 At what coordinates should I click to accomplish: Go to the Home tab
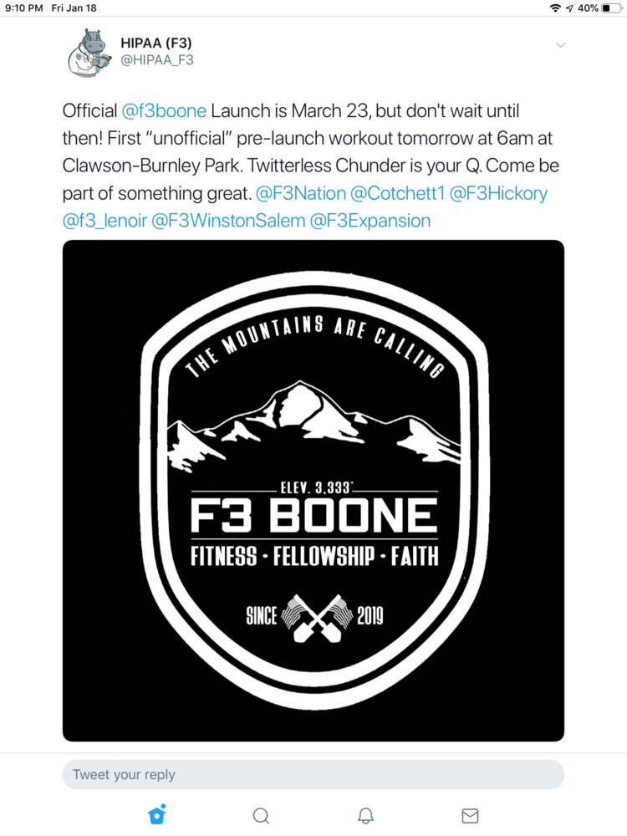point(156,815)
